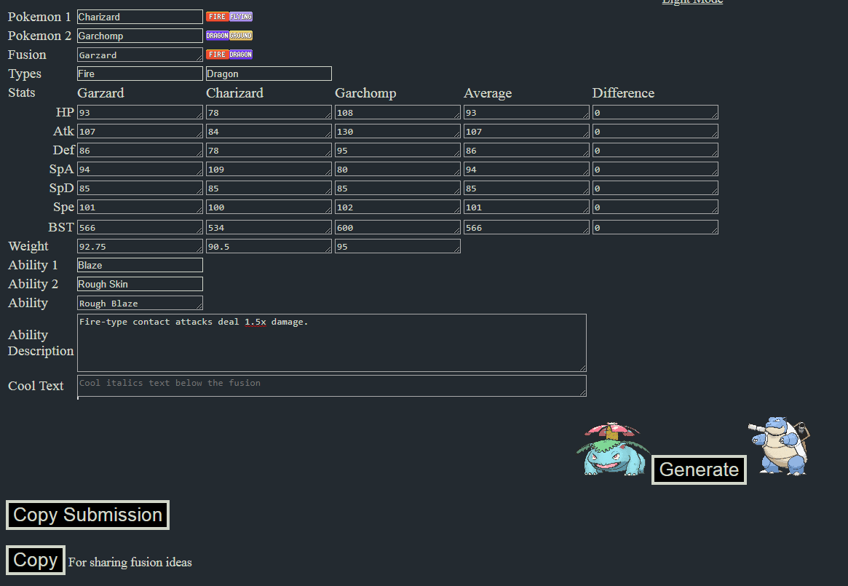Edit the Garzard Spe value 101

[140, 207]
